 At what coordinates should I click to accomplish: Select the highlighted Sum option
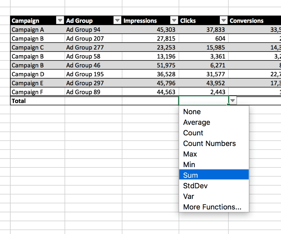[214, 174]
